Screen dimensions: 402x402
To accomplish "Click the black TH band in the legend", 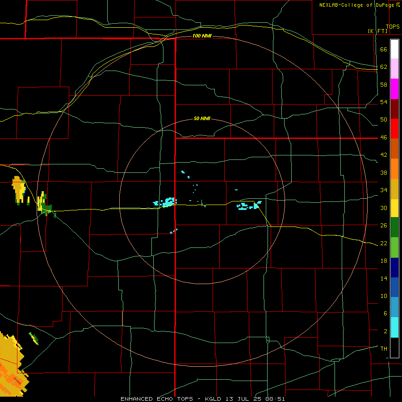I will (x=394, y=348).
